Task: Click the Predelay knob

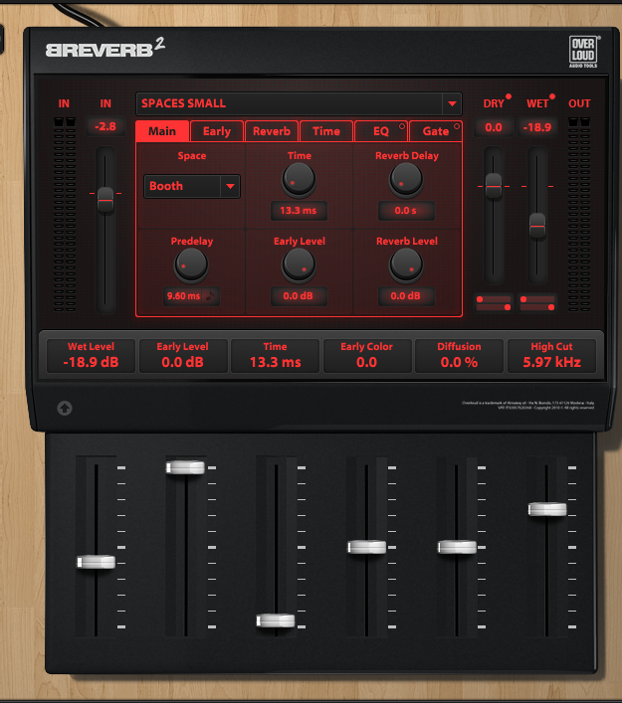Action: pyautogui.click(x=191, y=264)
